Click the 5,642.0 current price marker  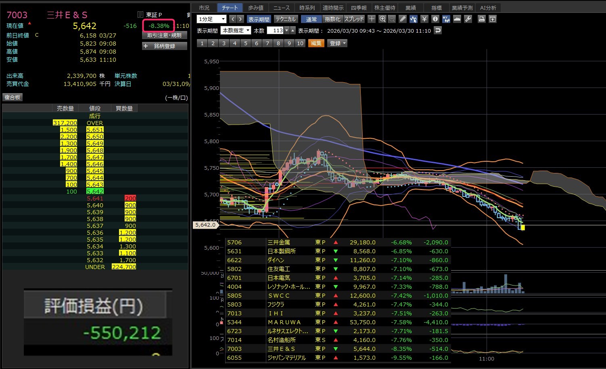206,225
